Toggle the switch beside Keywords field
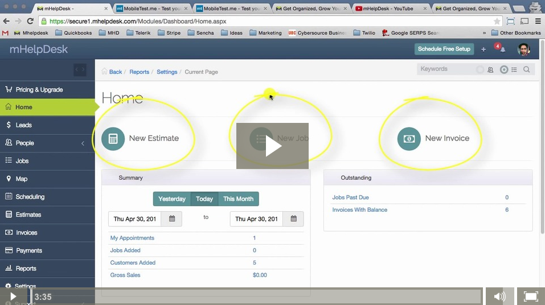The height and width of the screenshot is (305, 545). pyautogui.click(x=480, y=69)
